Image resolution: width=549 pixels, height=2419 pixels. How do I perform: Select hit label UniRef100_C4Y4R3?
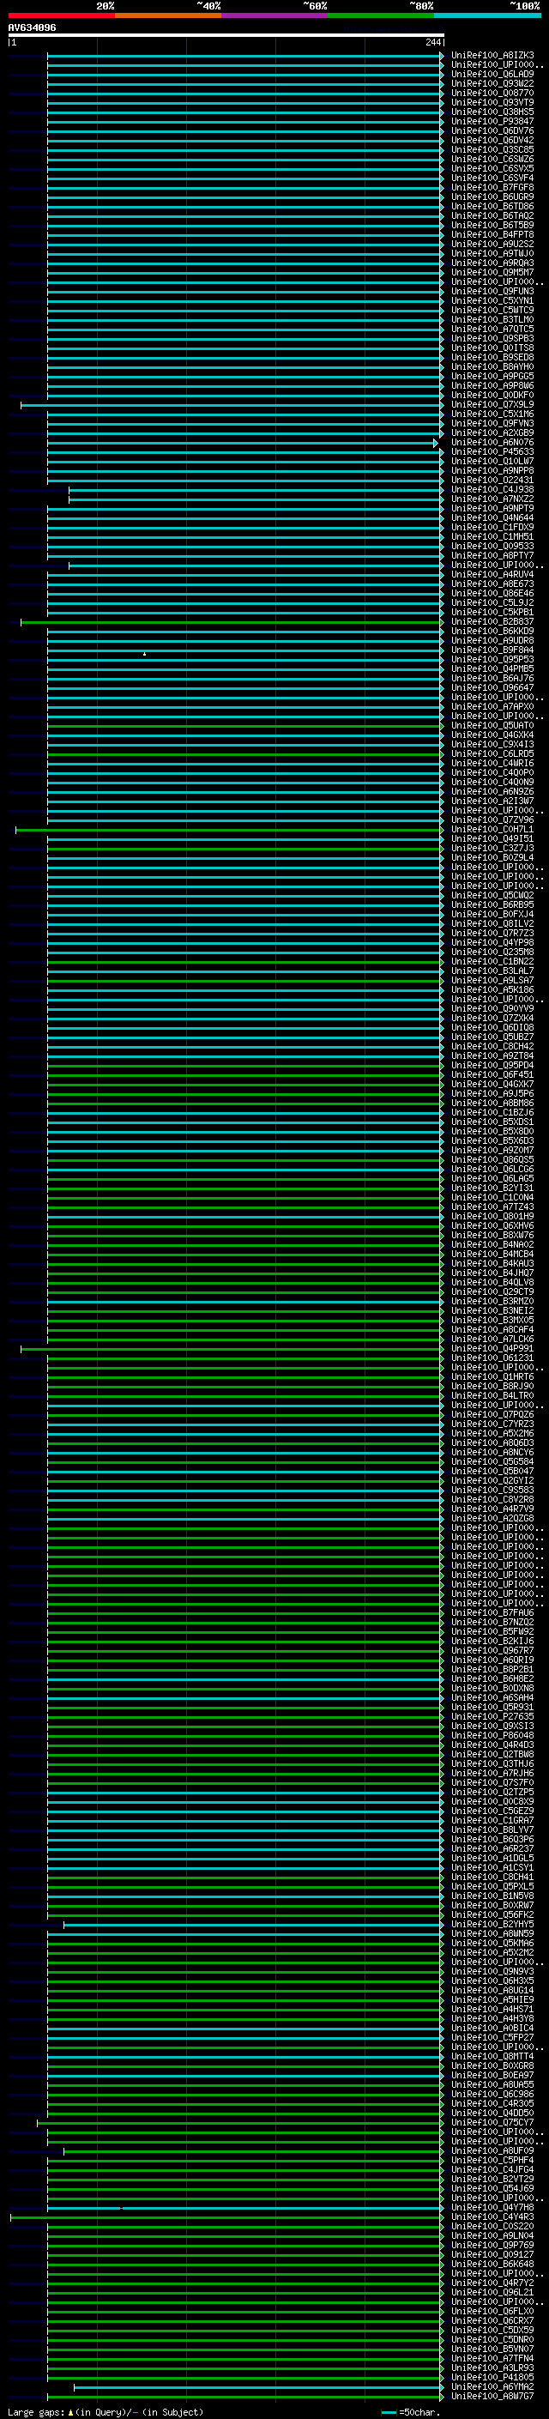(492, 2217)
